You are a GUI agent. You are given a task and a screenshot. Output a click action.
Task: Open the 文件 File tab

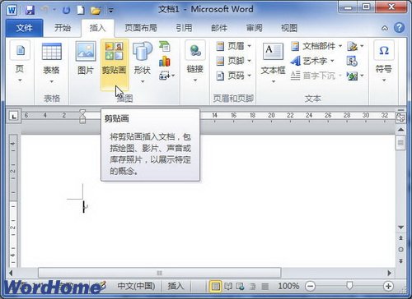click(x=24, y=28)
